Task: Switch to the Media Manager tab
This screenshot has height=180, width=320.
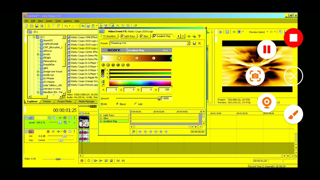Action: click(86, 101)
